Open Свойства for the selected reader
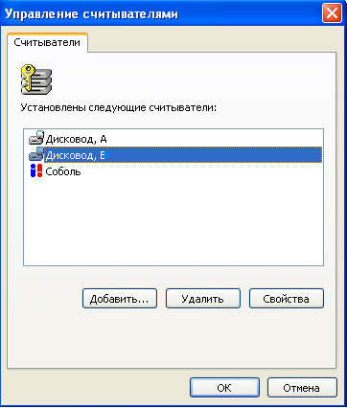 pyautogui.click(x=287, y=299)
